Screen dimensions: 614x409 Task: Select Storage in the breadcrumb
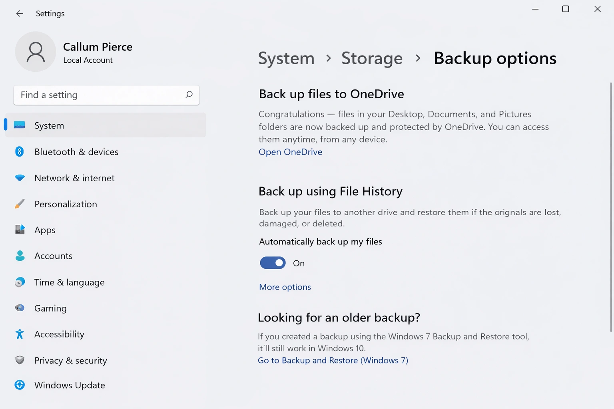[x=372, y=58]
